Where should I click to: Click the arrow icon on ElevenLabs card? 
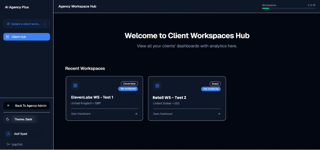pos(136,114)
